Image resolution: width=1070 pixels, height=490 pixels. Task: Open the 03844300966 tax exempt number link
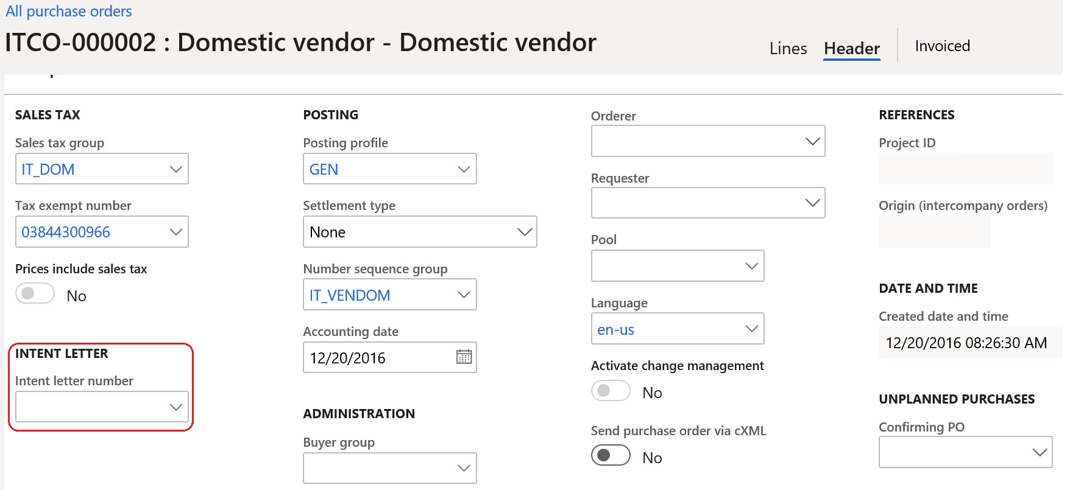click(x=66, y=232)
